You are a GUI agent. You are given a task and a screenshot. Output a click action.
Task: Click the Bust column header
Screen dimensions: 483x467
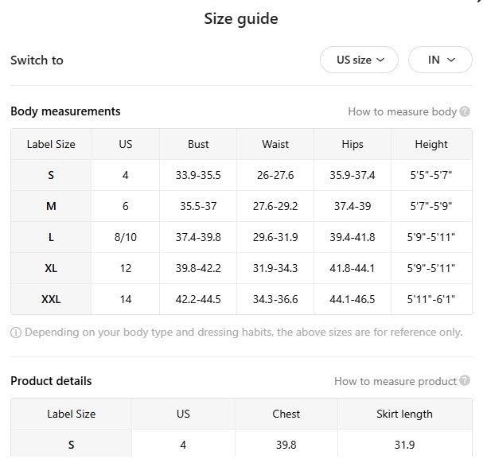[198, 145]
